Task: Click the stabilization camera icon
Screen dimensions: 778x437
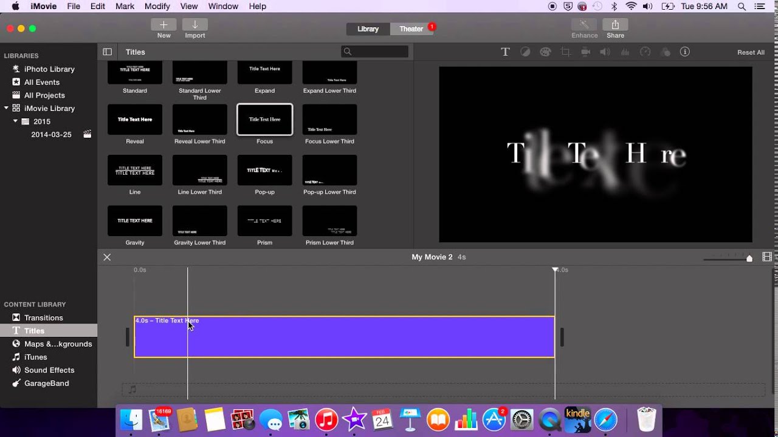Action: (x=585, y=52)
